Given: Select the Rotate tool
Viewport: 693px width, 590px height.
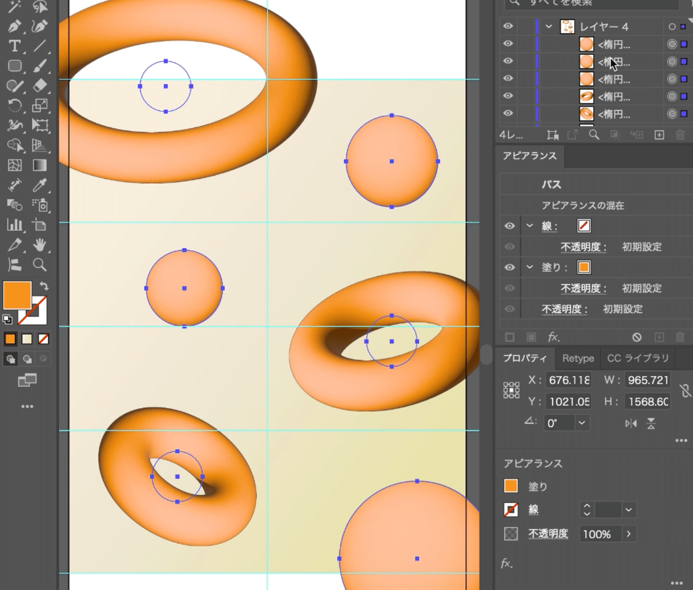Looking at the screenshot, I should (15, 106).
